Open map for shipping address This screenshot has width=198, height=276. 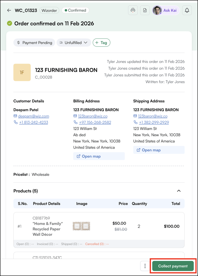point(159,150)
